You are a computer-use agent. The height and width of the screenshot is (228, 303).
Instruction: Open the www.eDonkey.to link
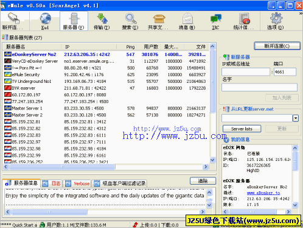[263, 193]
